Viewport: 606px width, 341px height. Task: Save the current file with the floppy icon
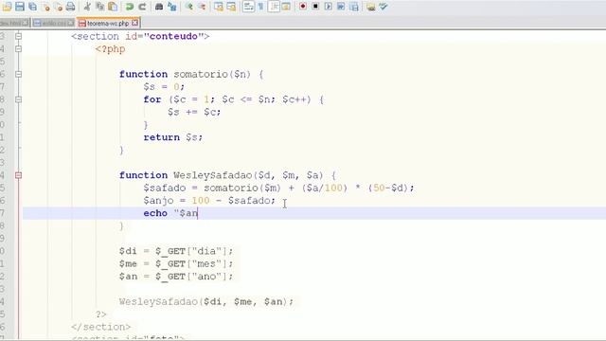[20, 7]
